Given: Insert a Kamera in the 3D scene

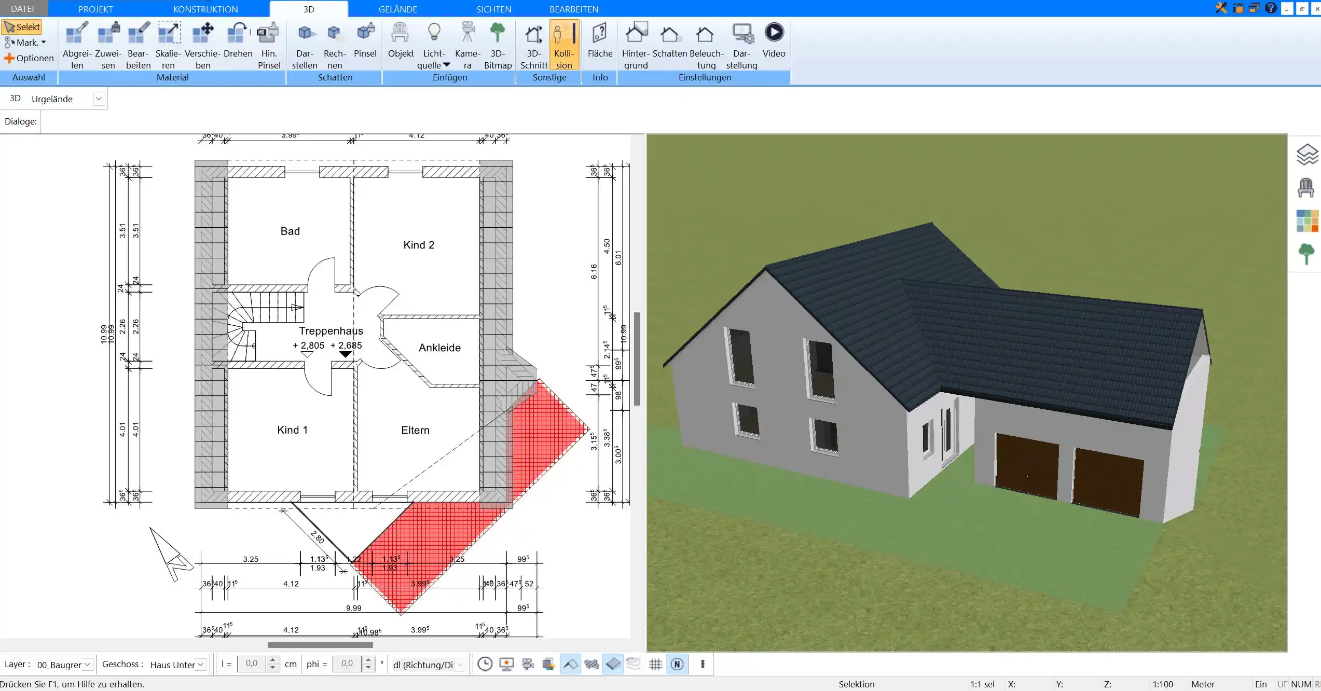Looking at the screenshot, I should (467, 45).
